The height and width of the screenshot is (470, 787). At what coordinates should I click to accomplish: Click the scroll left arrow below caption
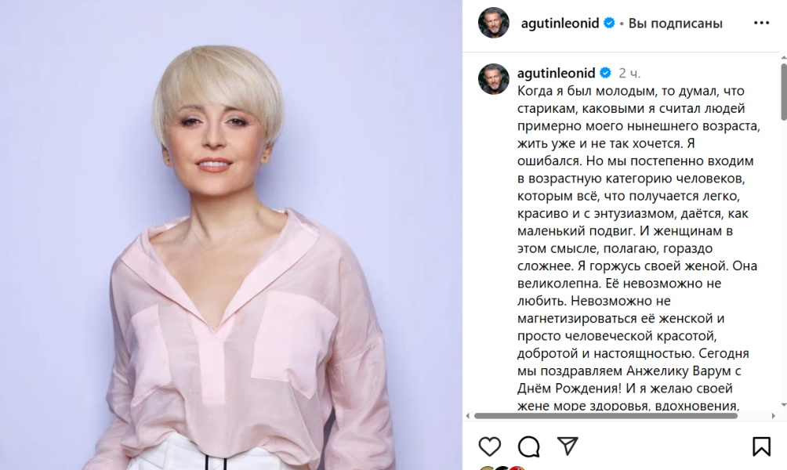point(468,416)
